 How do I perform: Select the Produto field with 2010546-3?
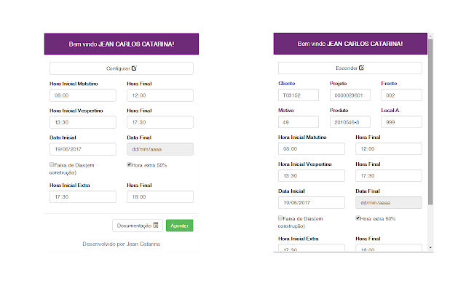tap(350, 121)
